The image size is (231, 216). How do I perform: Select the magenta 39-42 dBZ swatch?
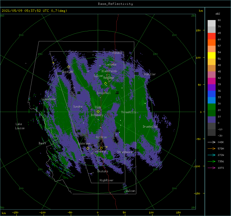[211, 81]
